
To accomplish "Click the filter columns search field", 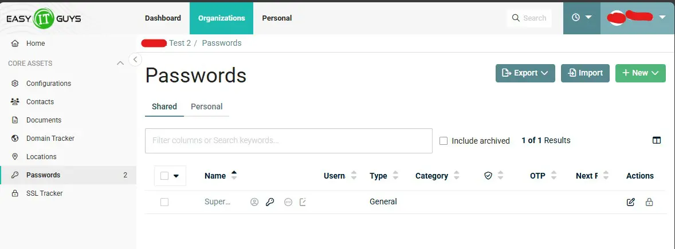I will (x=288, y=141).
